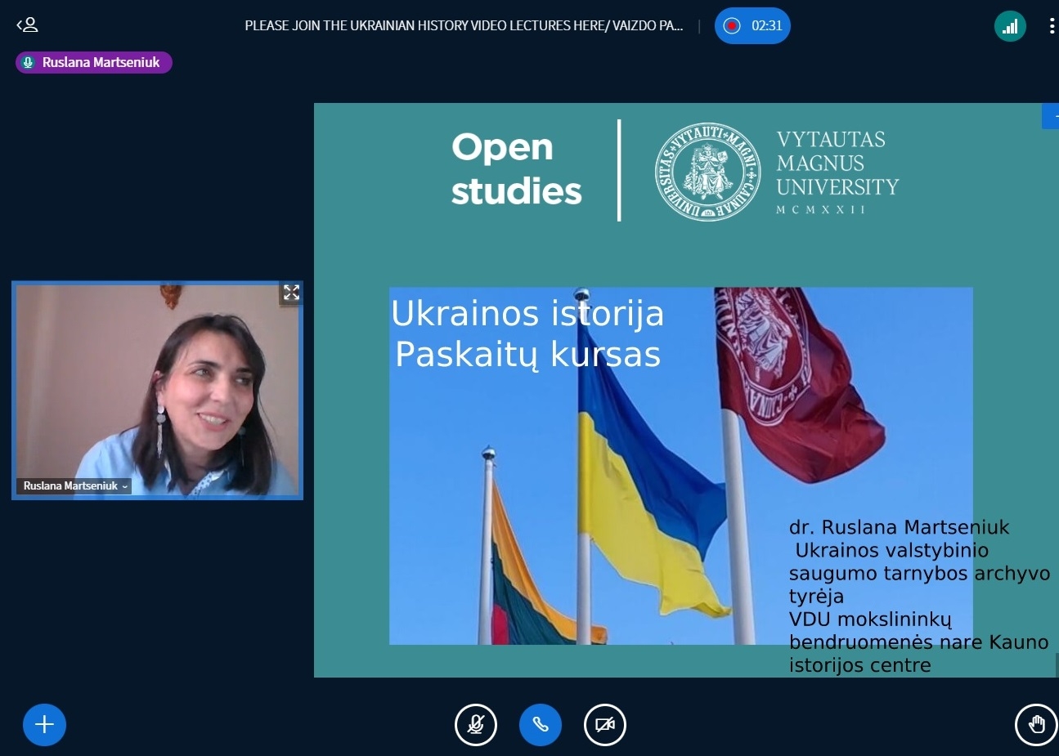The image size is (1059, 756).
Task: Click the 'VYTAUTAS MAGNUS UNIVERSITY' slide text
Action: pos(837,163)
